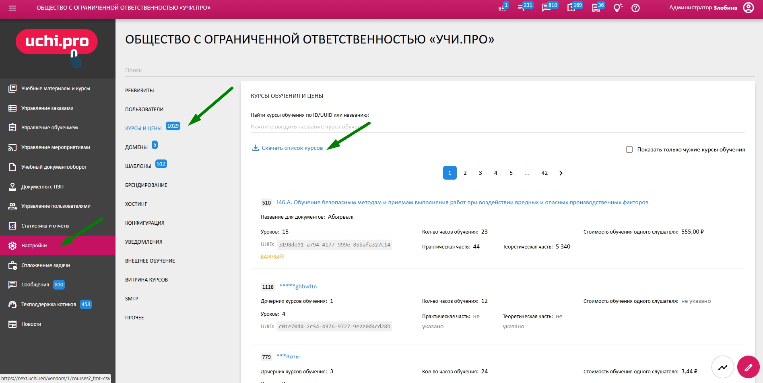Click the Сообщения sidebar icon

click(12, 284)
